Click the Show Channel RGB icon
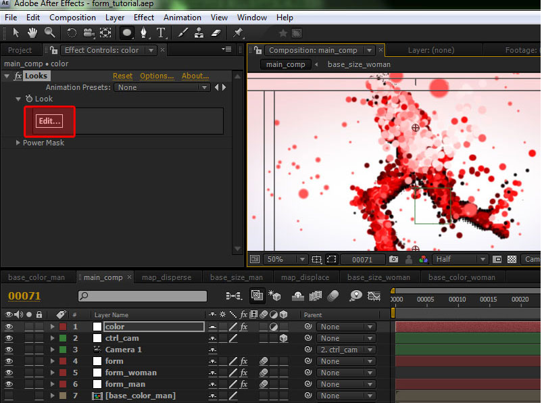542x403 pixels. (x=424, y=259)
